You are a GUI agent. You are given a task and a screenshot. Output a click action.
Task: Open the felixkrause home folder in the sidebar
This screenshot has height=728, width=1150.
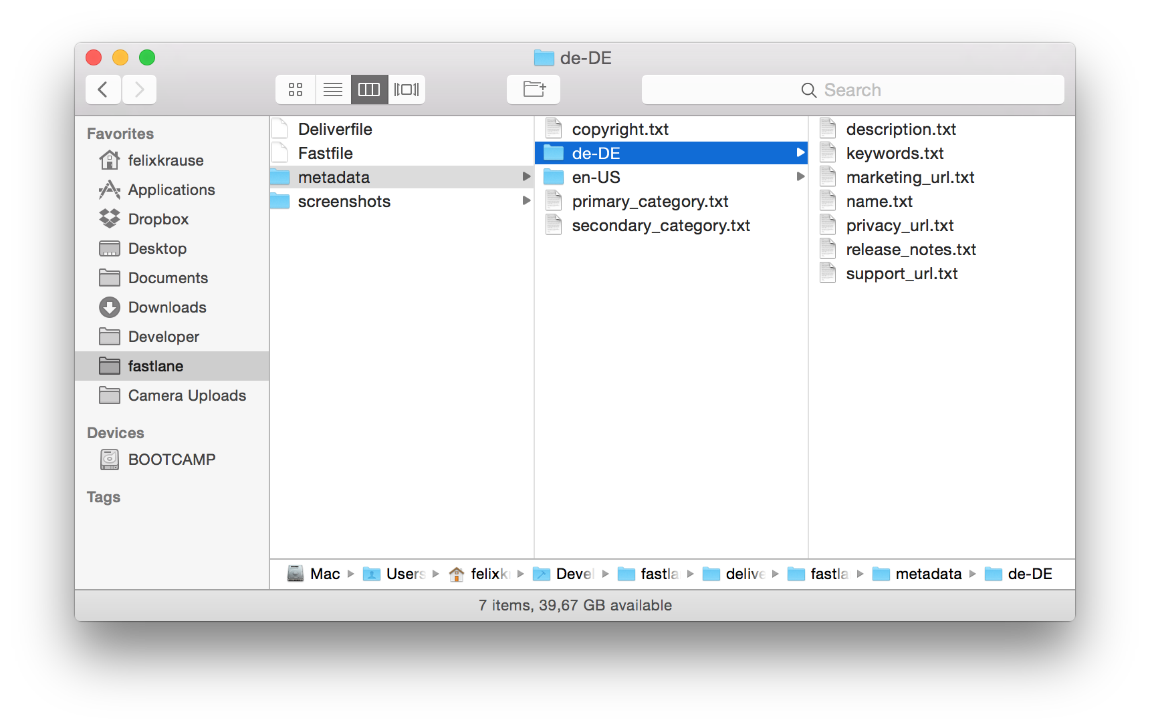(x=172, y=160)
